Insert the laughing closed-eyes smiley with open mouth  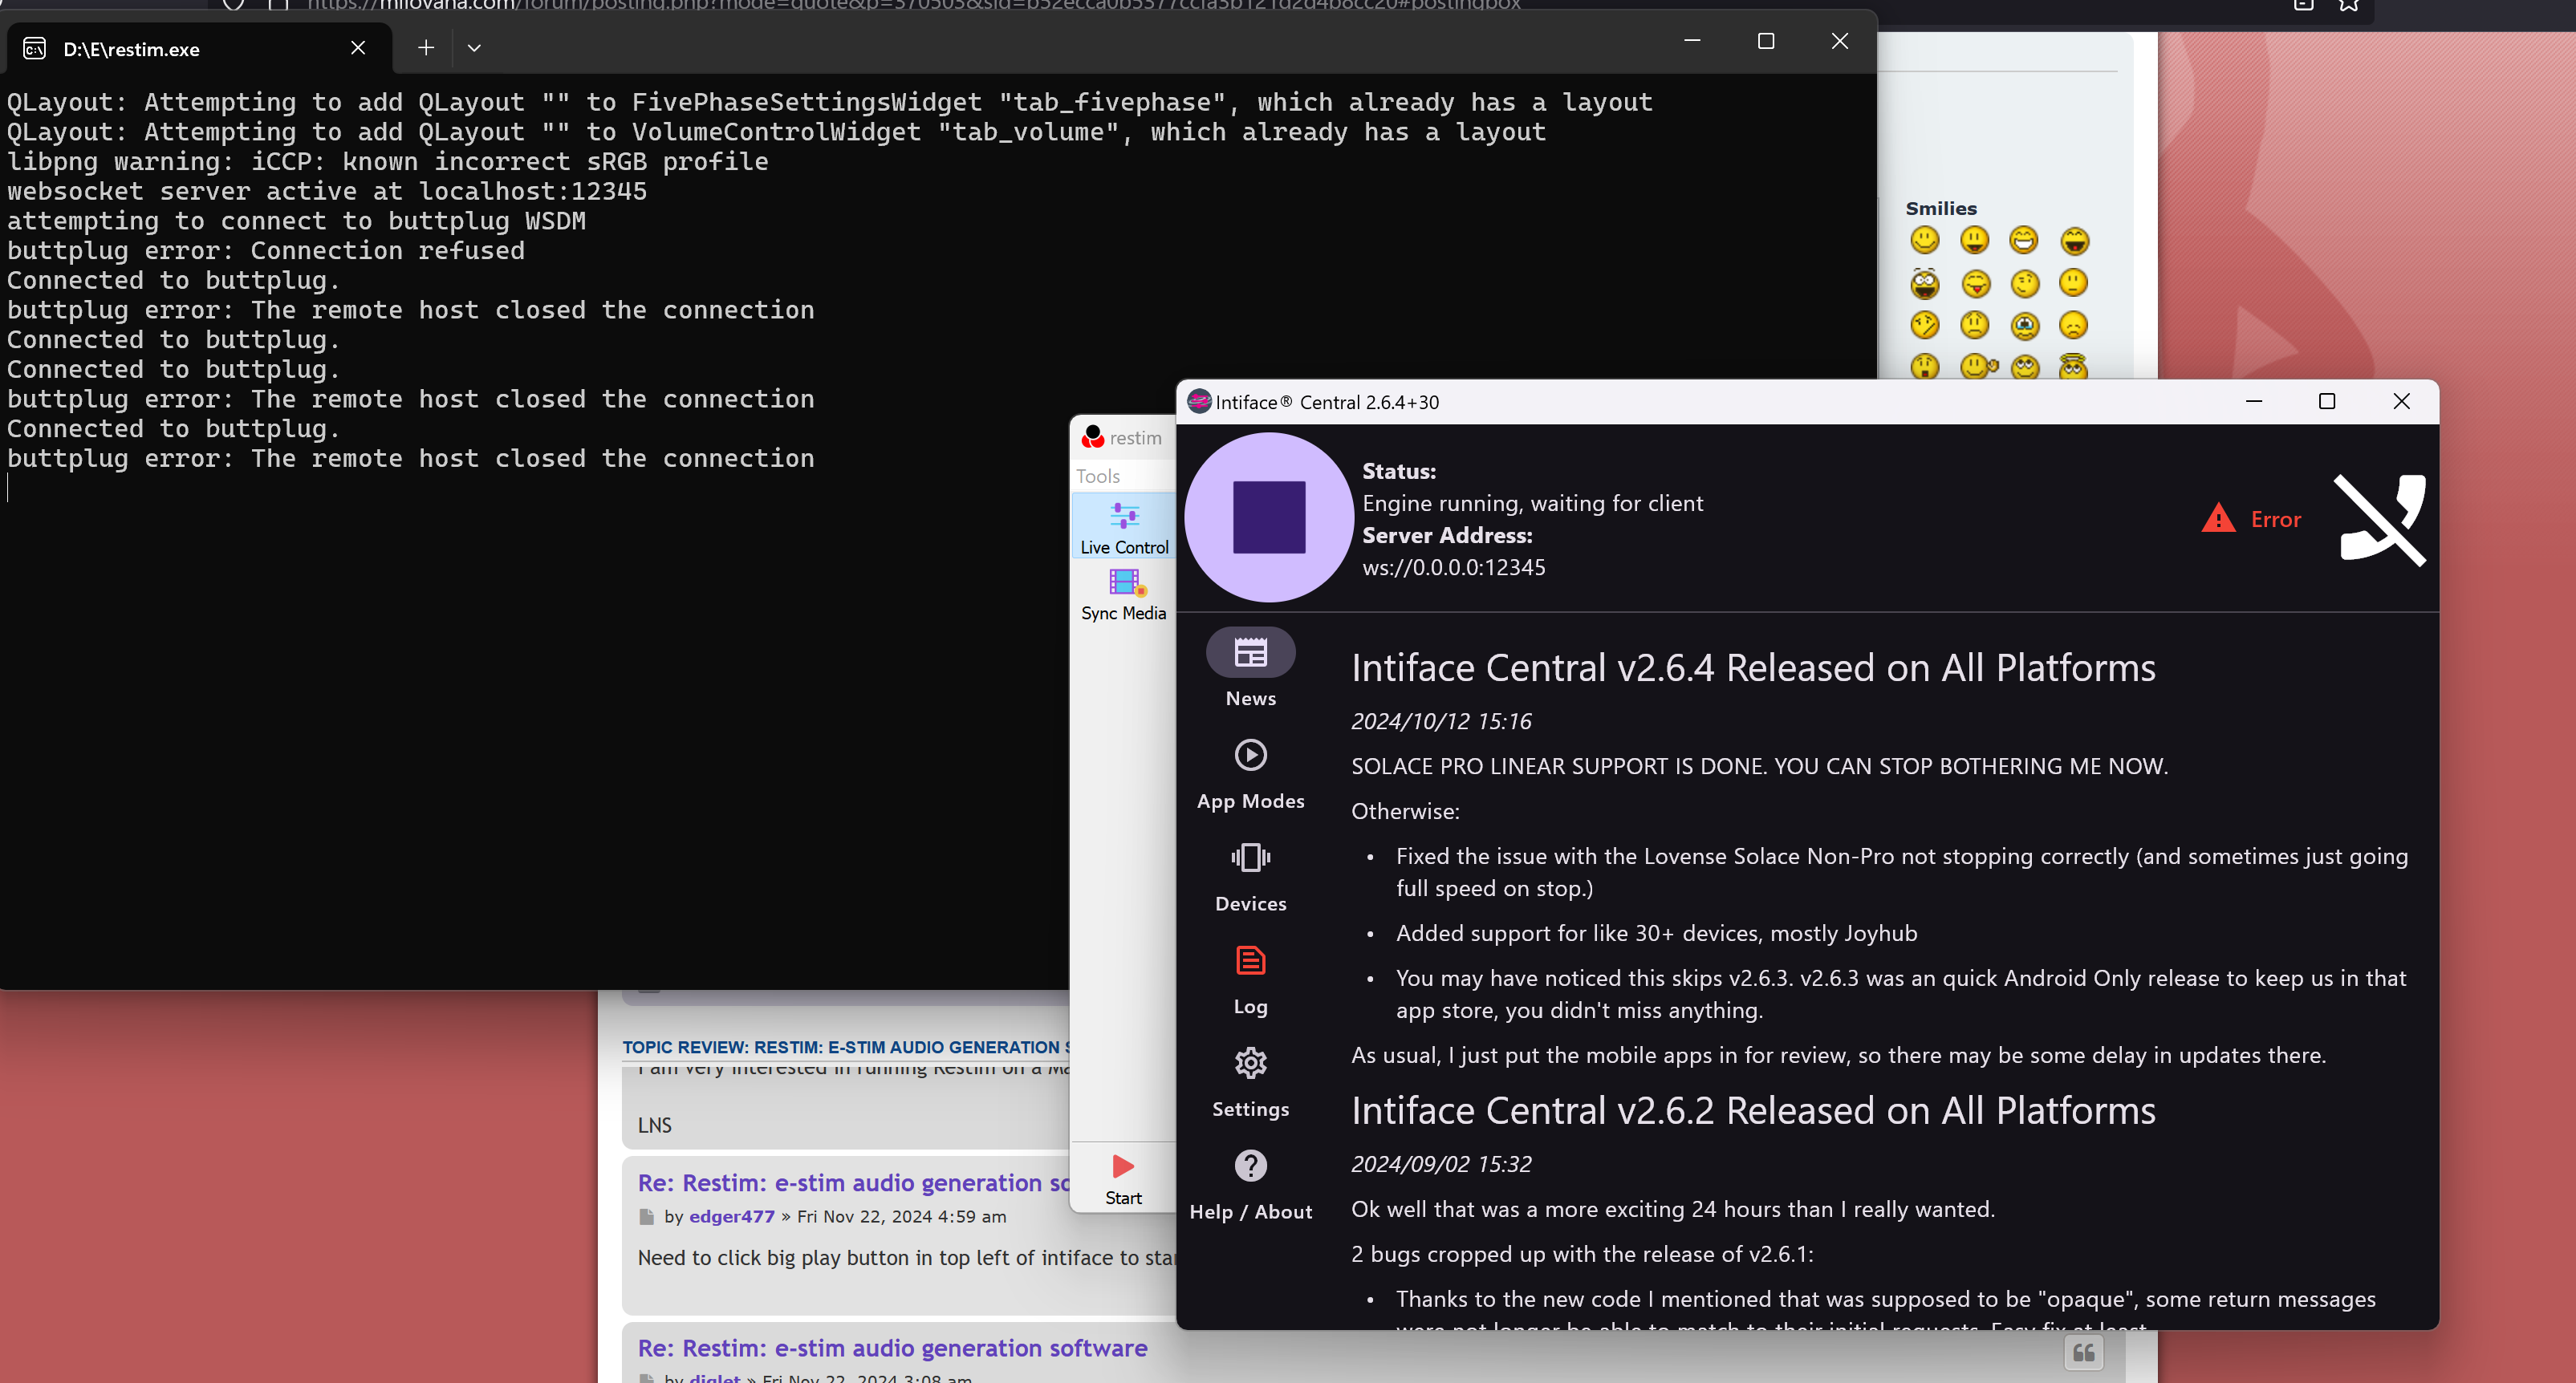click(2075, 241)
